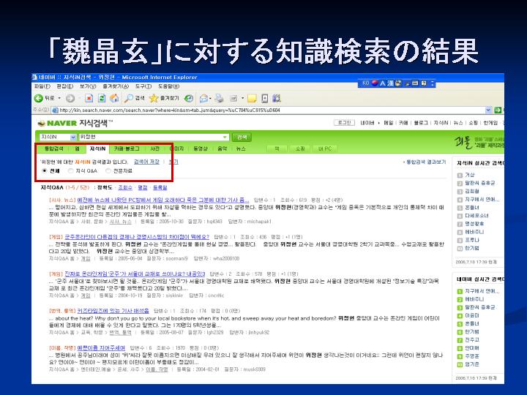Expand the 지식iN search category dropdown
Screen dimensions: 527x395
tap(72, 137)
